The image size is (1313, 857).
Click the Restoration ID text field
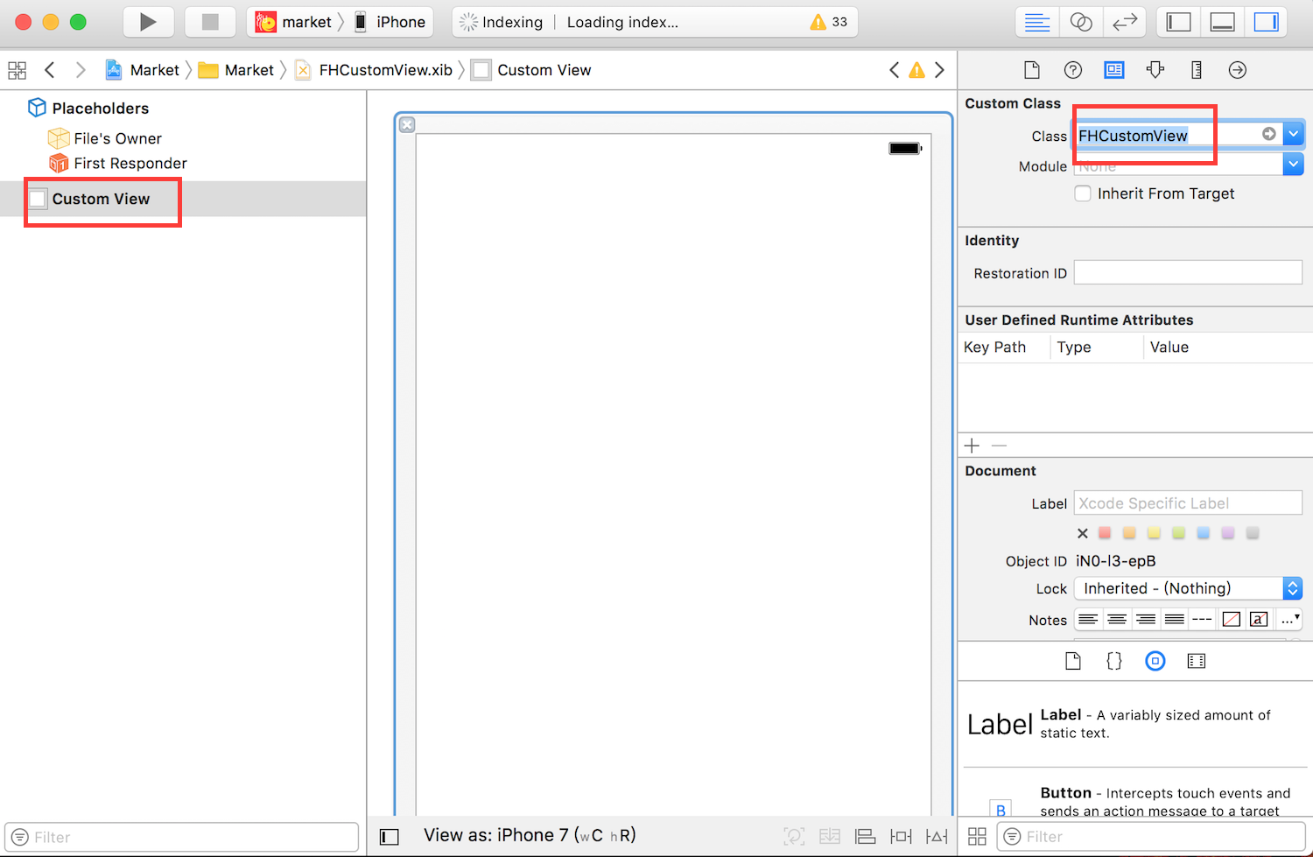(1188, 273)
